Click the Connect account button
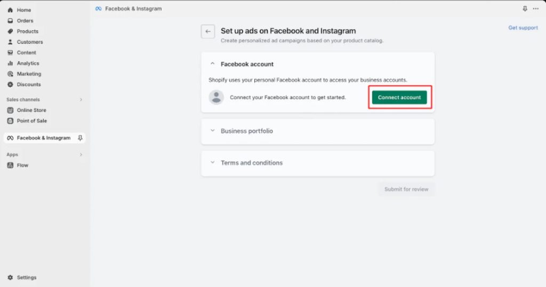Image resolution: width=546 pixels, height=287 pixels. pos(399,97)
